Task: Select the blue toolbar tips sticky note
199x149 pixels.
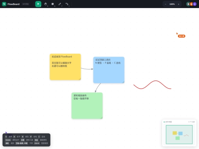Action: (x=109, y=70)
